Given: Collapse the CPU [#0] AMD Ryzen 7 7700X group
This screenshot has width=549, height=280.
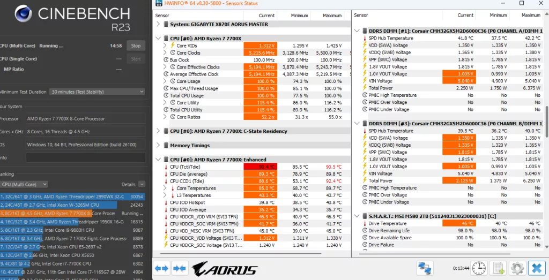Looking at the screenshot, I should click(158, 39).
